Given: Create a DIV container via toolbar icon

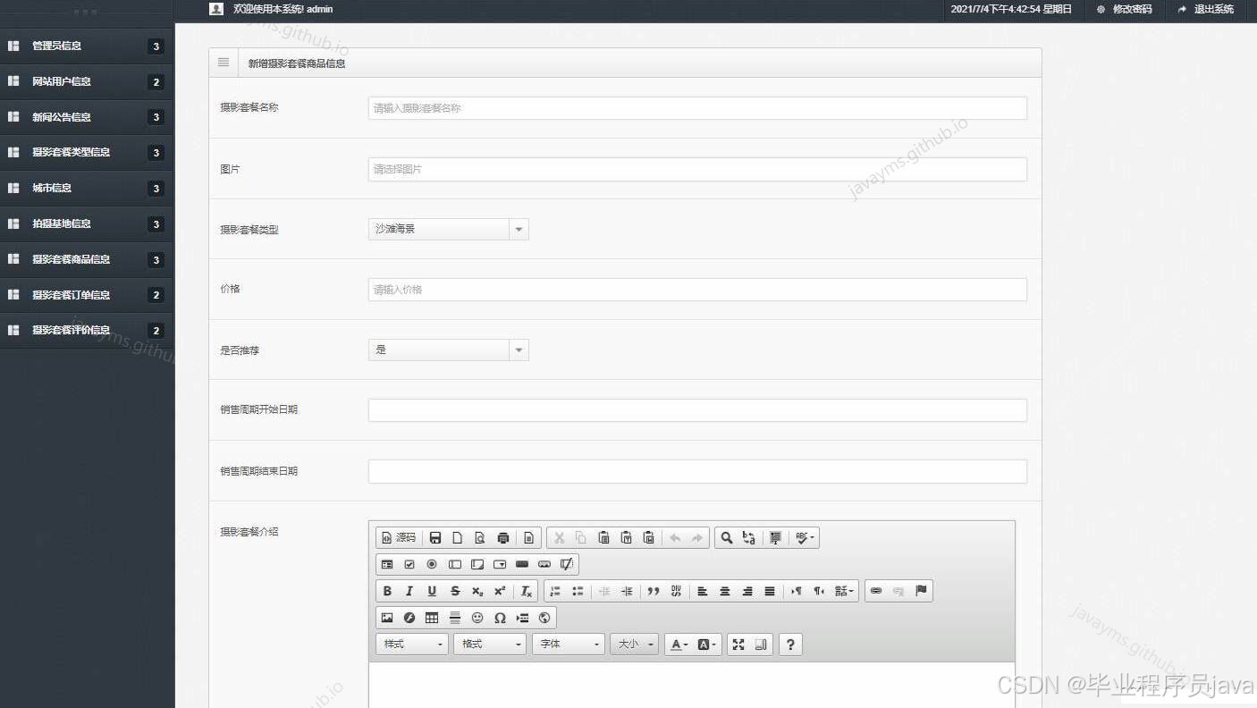Looking at the screenshot, I should pos(676,591).
